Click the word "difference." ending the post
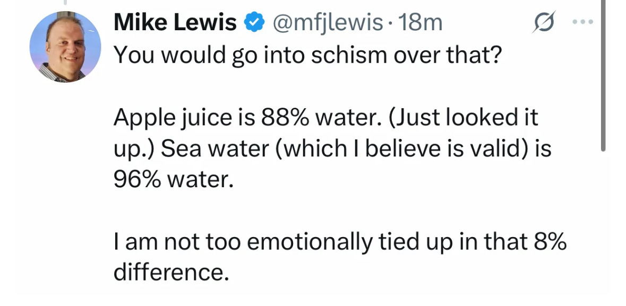The height and width of the screenshot is (306, 626). pos(171,273)
